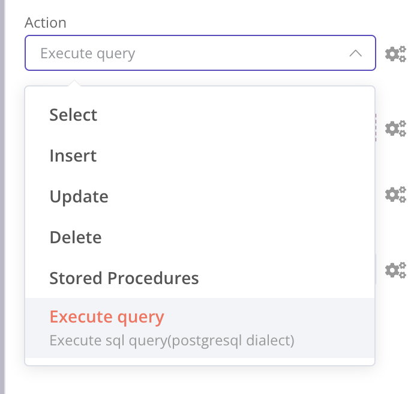Click the gear icon beside Stored Procedures
This screenshot has width=408, height=394.
coord(394,270)
